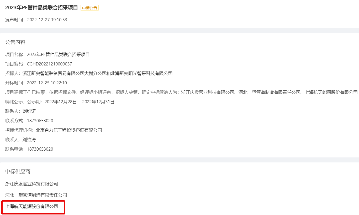The width and height of the screenshot is (359, 215).
Task: Click the 联系电话 18730653020 line
Action: click(29, 149)
